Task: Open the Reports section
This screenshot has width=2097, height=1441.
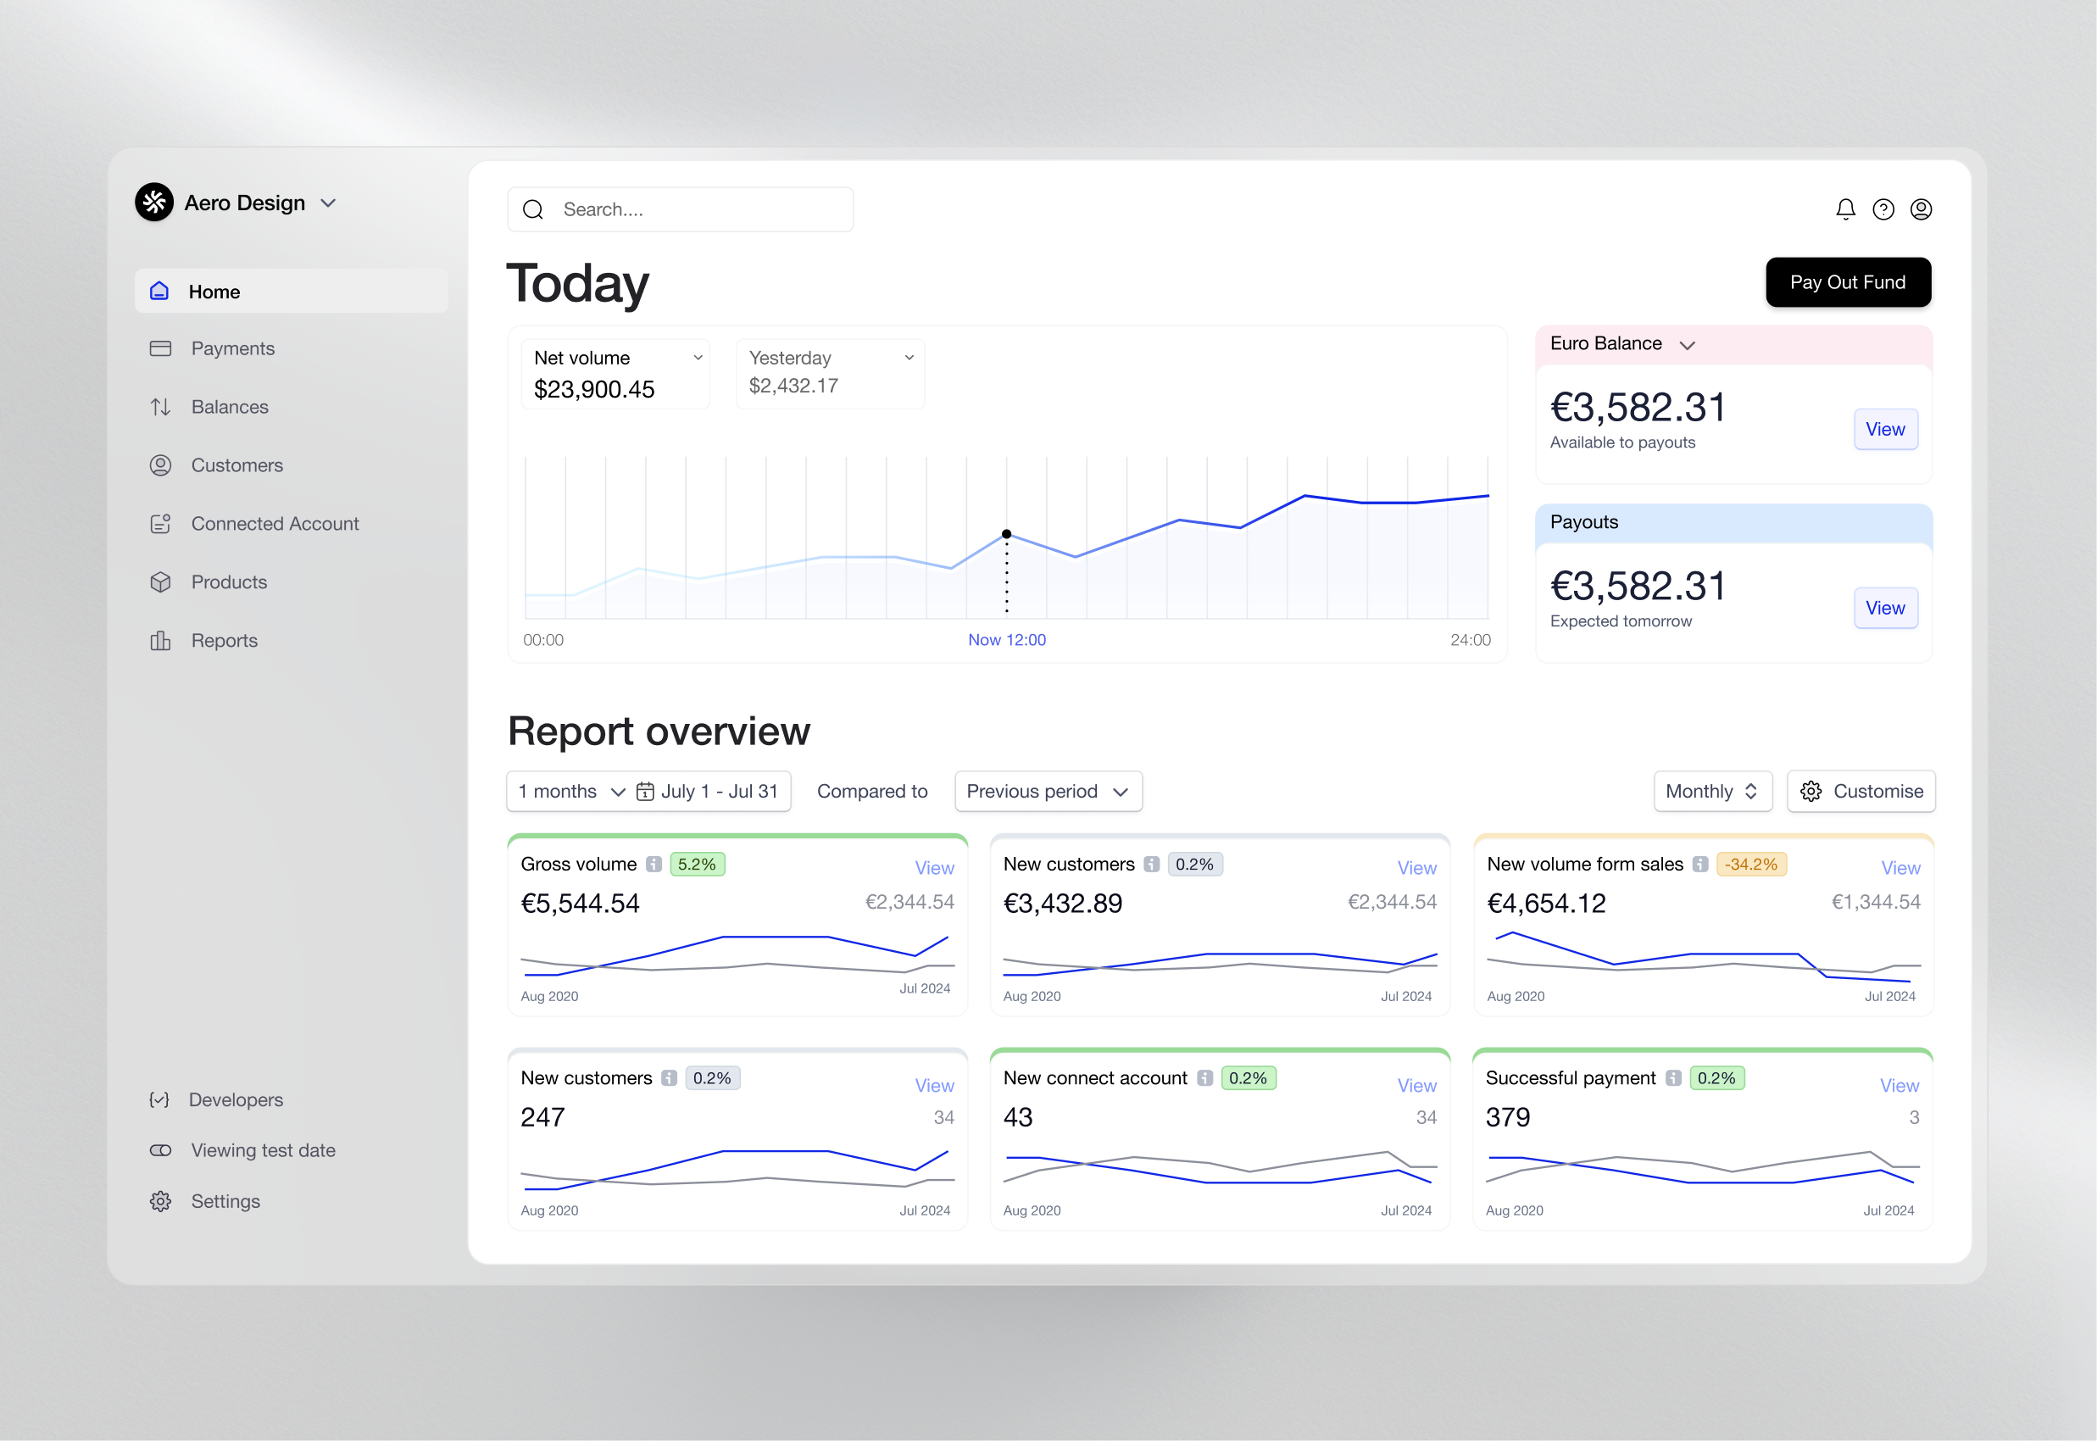Action: [224, 640]
